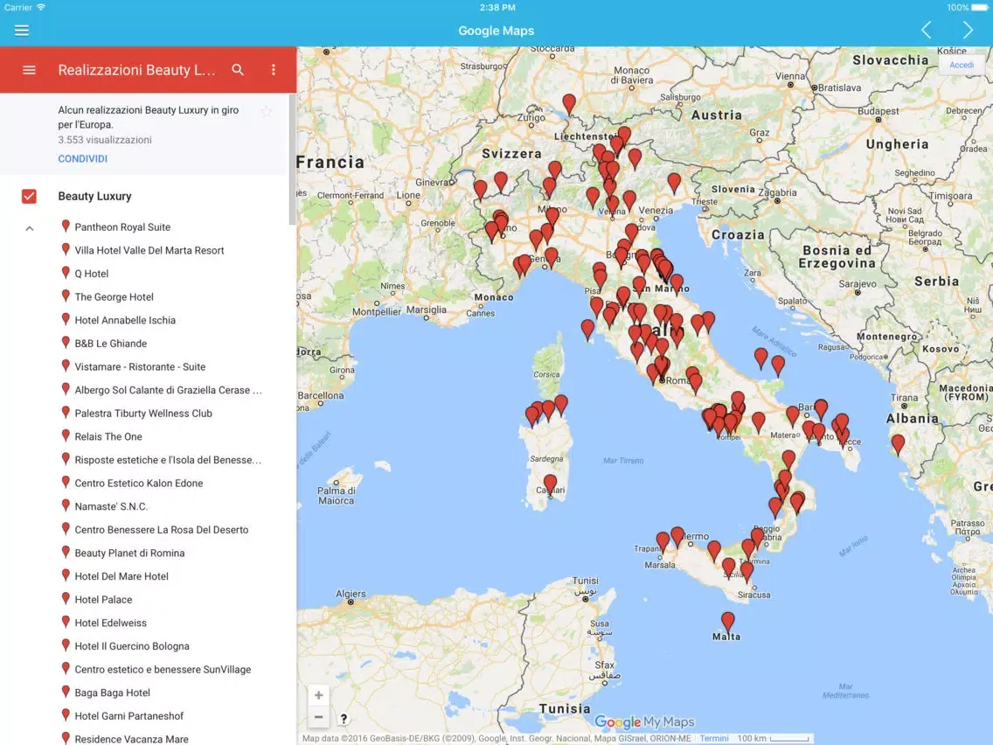Image resolution: width=993 pixels, height=745 pixels.
Task: Click the pin icon beside Hotel Palace
Action: (66, 599)
